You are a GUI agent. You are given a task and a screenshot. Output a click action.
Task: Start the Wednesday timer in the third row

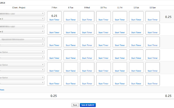pos(87,45)
